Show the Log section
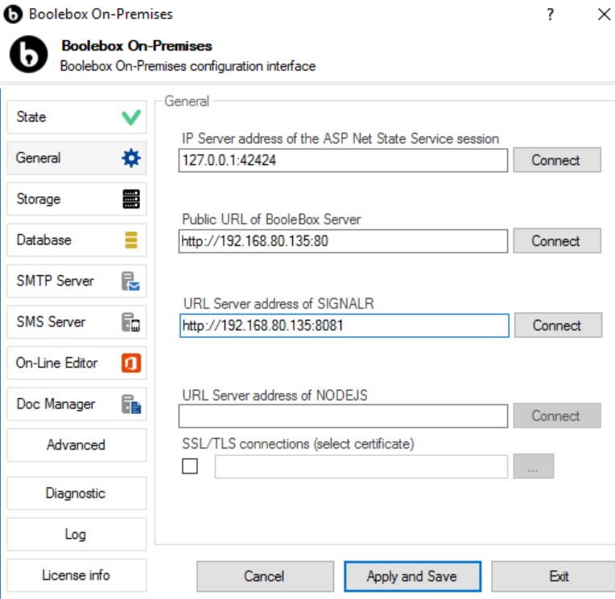 point(77,535)
